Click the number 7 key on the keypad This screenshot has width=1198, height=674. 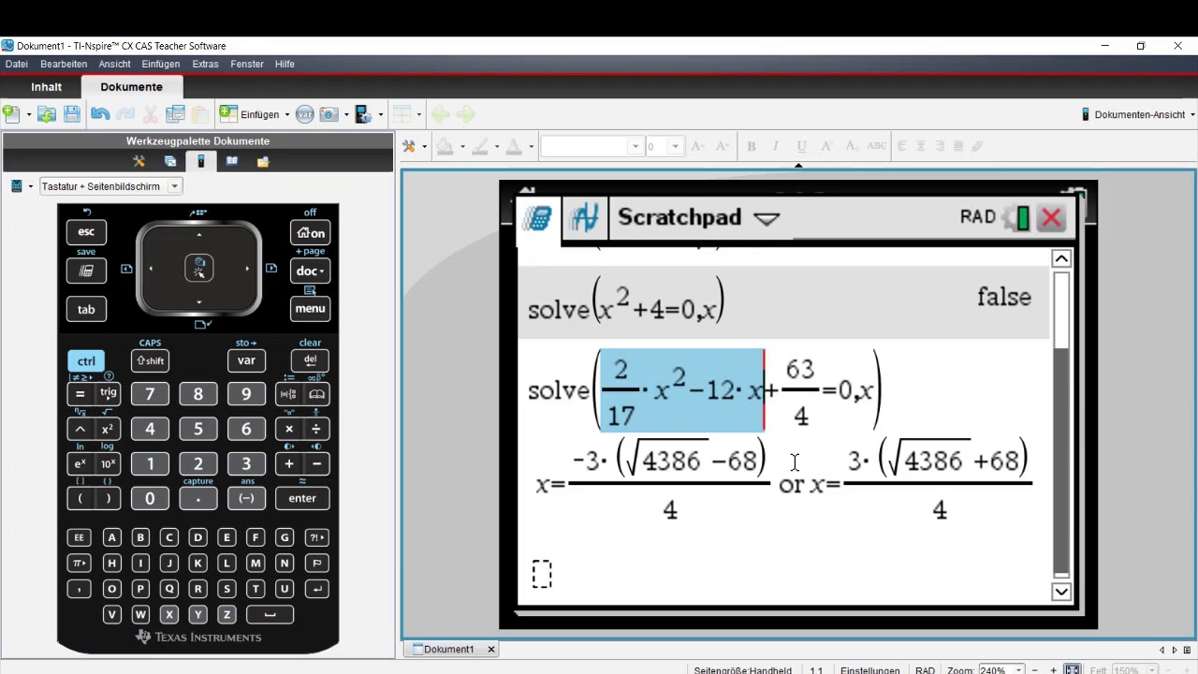150,394
